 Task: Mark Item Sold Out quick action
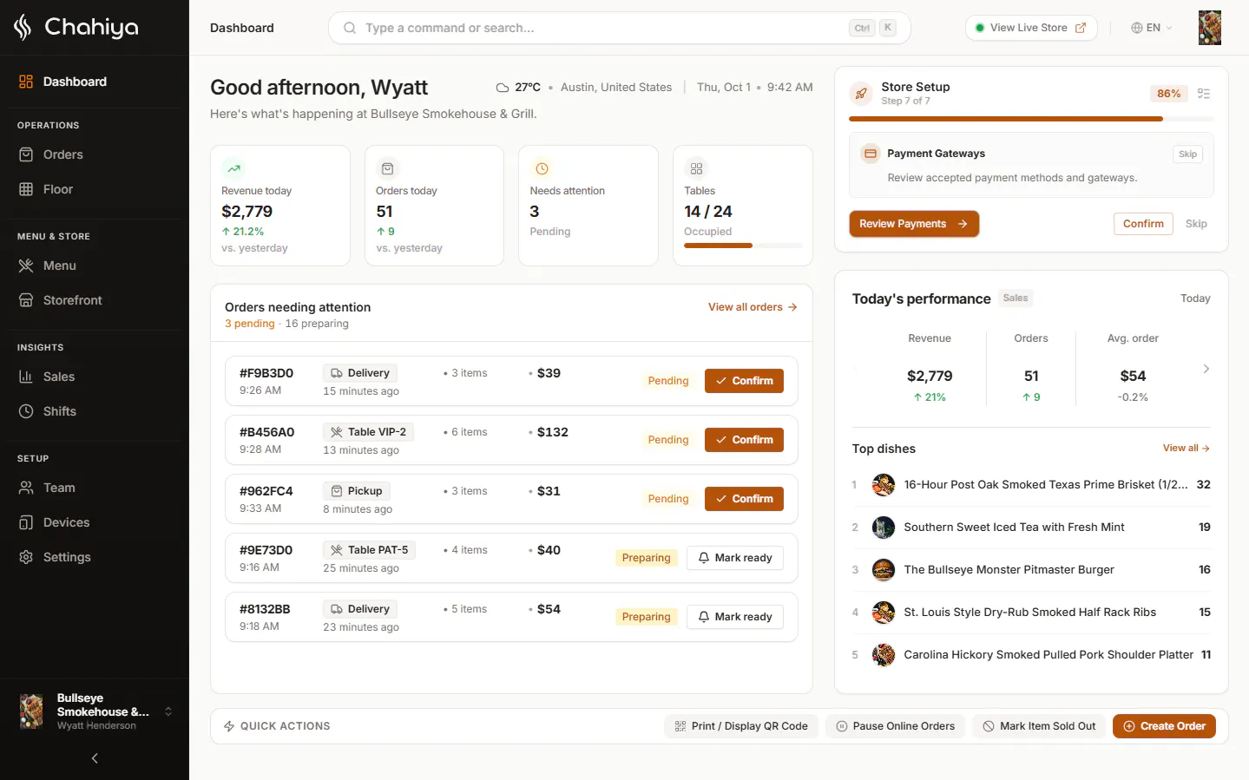click(x=1039, y=726)
